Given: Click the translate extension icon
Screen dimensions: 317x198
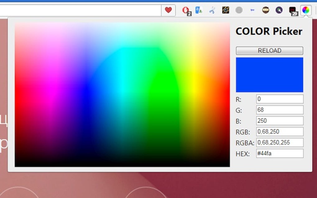Looking at the screenshot, I should pos(199,10).
